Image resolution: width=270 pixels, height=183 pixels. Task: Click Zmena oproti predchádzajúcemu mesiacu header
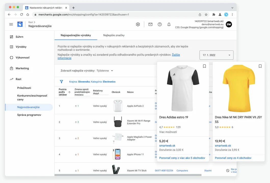pos(82,92)
